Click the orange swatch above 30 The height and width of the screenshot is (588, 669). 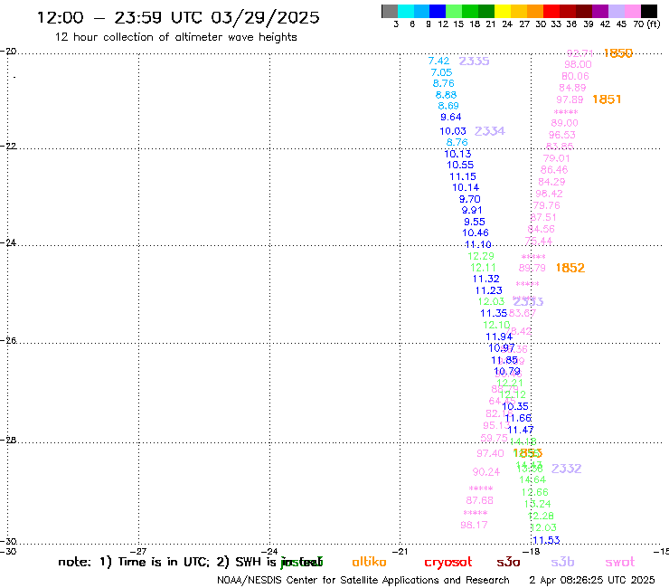[534, 11]
